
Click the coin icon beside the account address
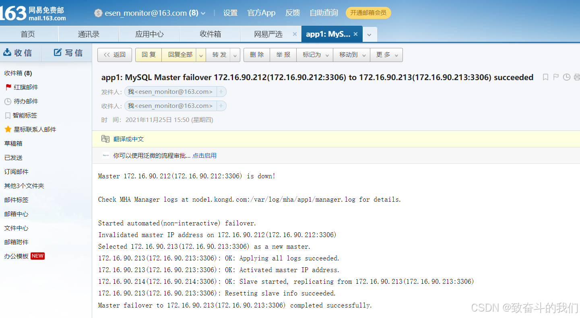(x=98, y=13)
